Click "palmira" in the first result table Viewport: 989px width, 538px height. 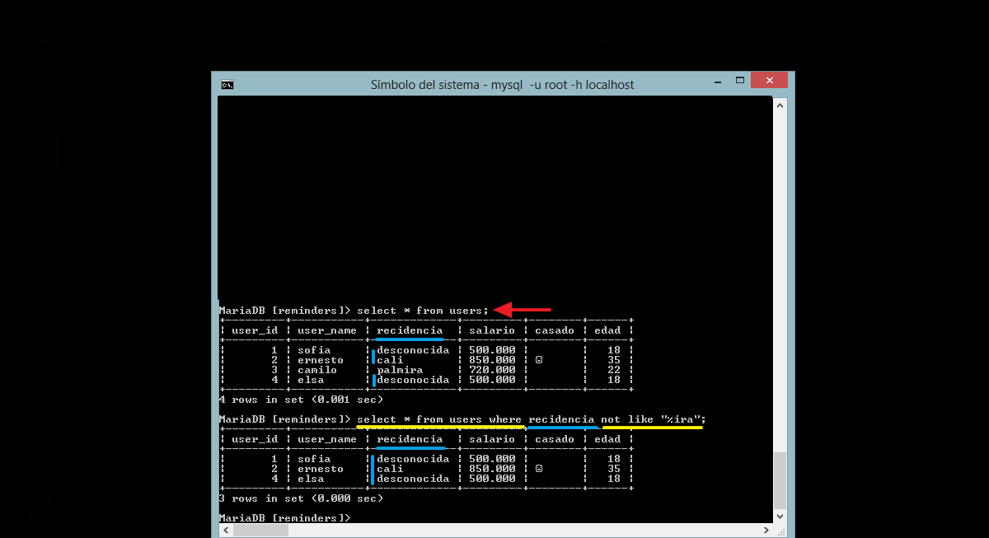(x=400, y=370)
